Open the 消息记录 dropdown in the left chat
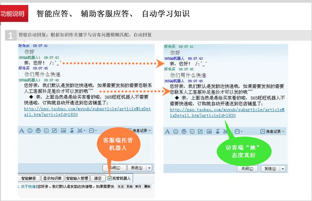Viewport: 312px width, 201px height. [x=150, y=130]
